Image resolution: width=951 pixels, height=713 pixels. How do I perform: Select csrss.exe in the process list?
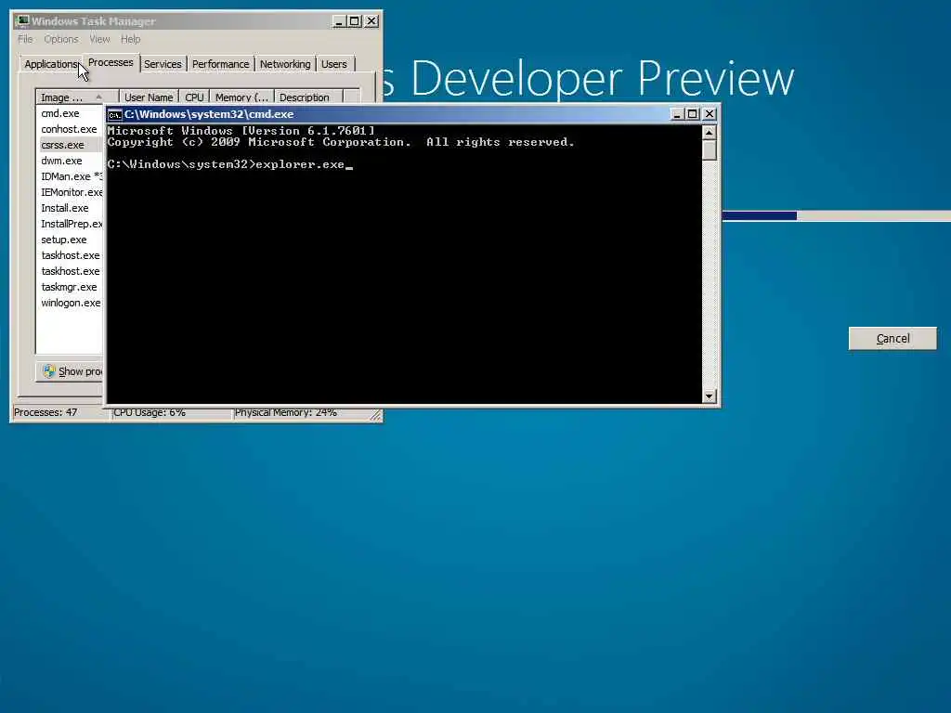pos(69,145)
